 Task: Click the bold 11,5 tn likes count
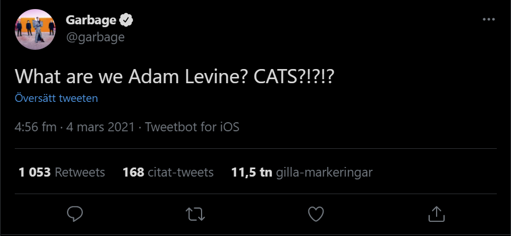coord(252,172)
